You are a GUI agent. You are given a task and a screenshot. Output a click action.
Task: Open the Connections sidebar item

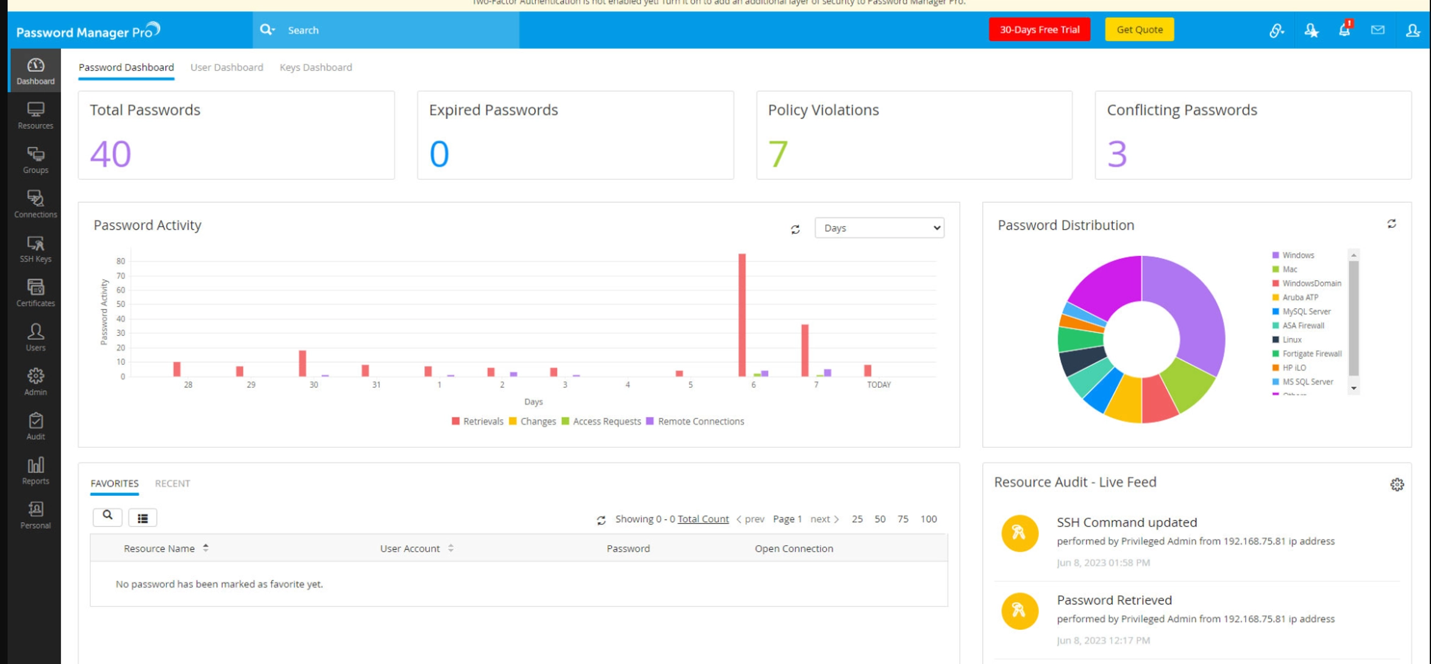click(x=35, y=204)
